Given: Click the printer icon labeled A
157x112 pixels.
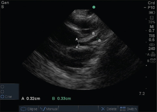Looking at the screenshot, I should (153, 54).
